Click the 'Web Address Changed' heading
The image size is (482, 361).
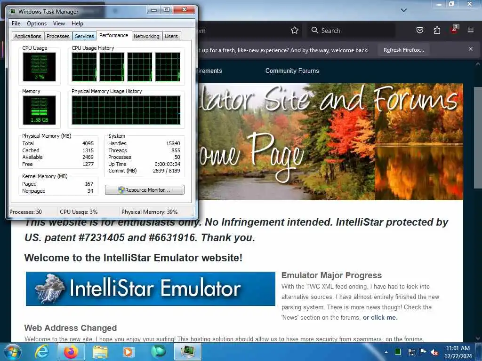click(71, 328)
